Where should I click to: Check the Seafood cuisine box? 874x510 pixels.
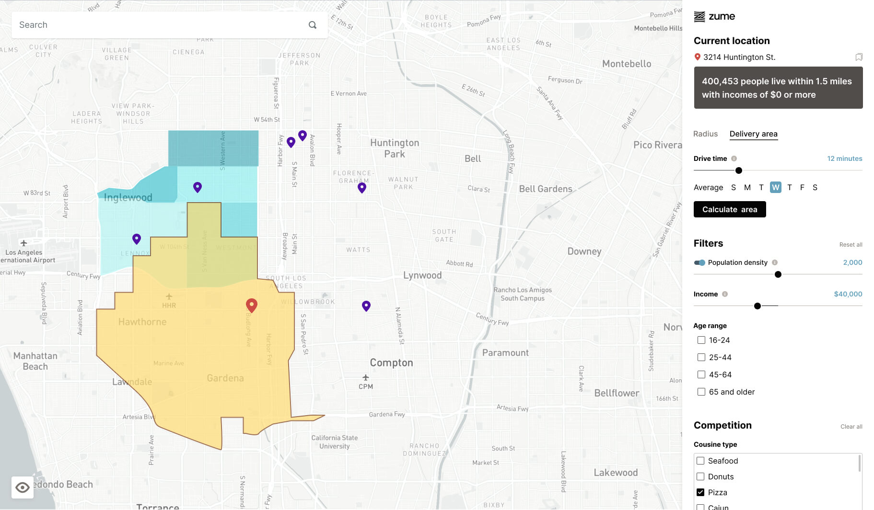[x=700, y=461]
